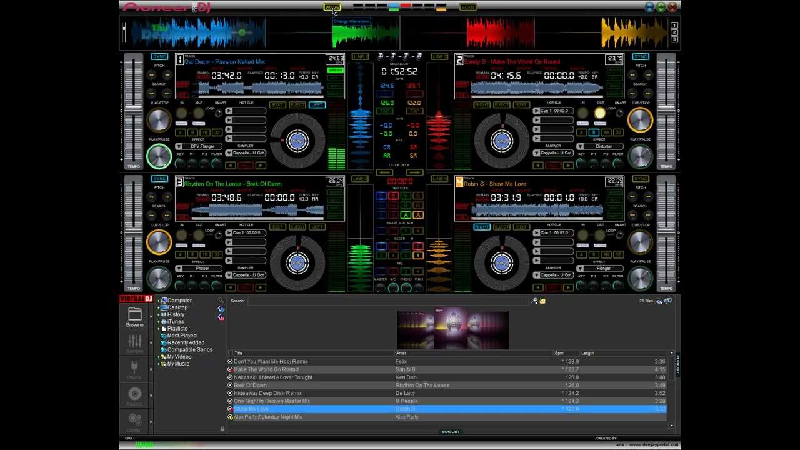Click red add filter folder icon
Screen dimensions: 800x450
221,317
